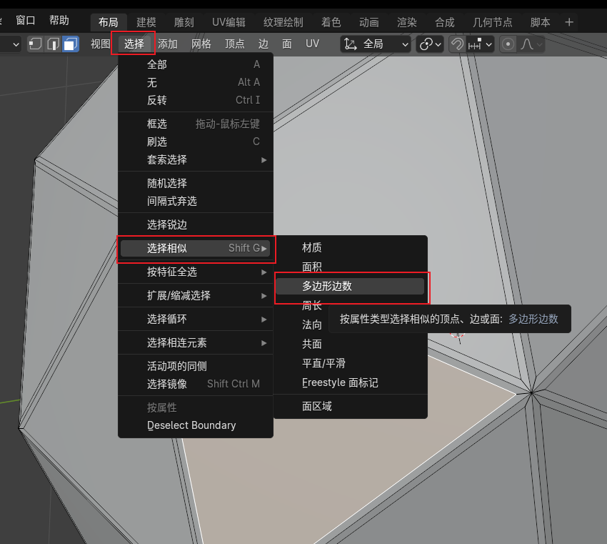Select similar by 面区域
This screenshot has width=607, height=544.
[351, 406]
